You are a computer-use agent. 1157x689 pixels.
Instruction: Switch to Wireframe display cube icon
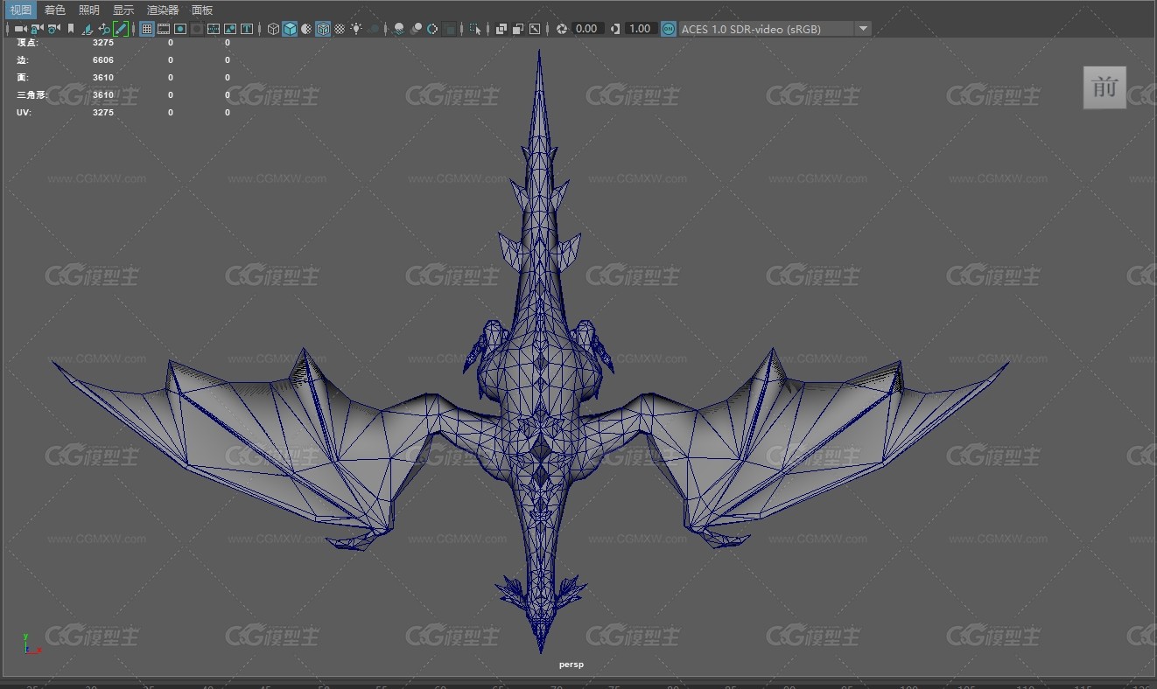[x=273, y=29]
